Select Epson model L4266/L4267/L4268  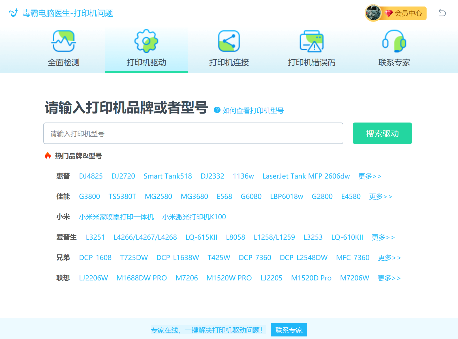pyautogui.click(x=145, y=237)
